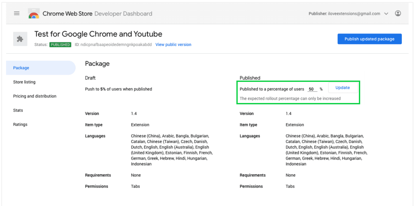Click the Chrome Web Store title text
The width and height of the screenshot is (417, 206).
click(67, 14)
